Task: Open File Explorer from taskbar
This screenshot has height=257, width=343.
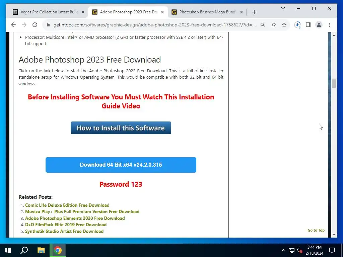Action: [41, 250]
